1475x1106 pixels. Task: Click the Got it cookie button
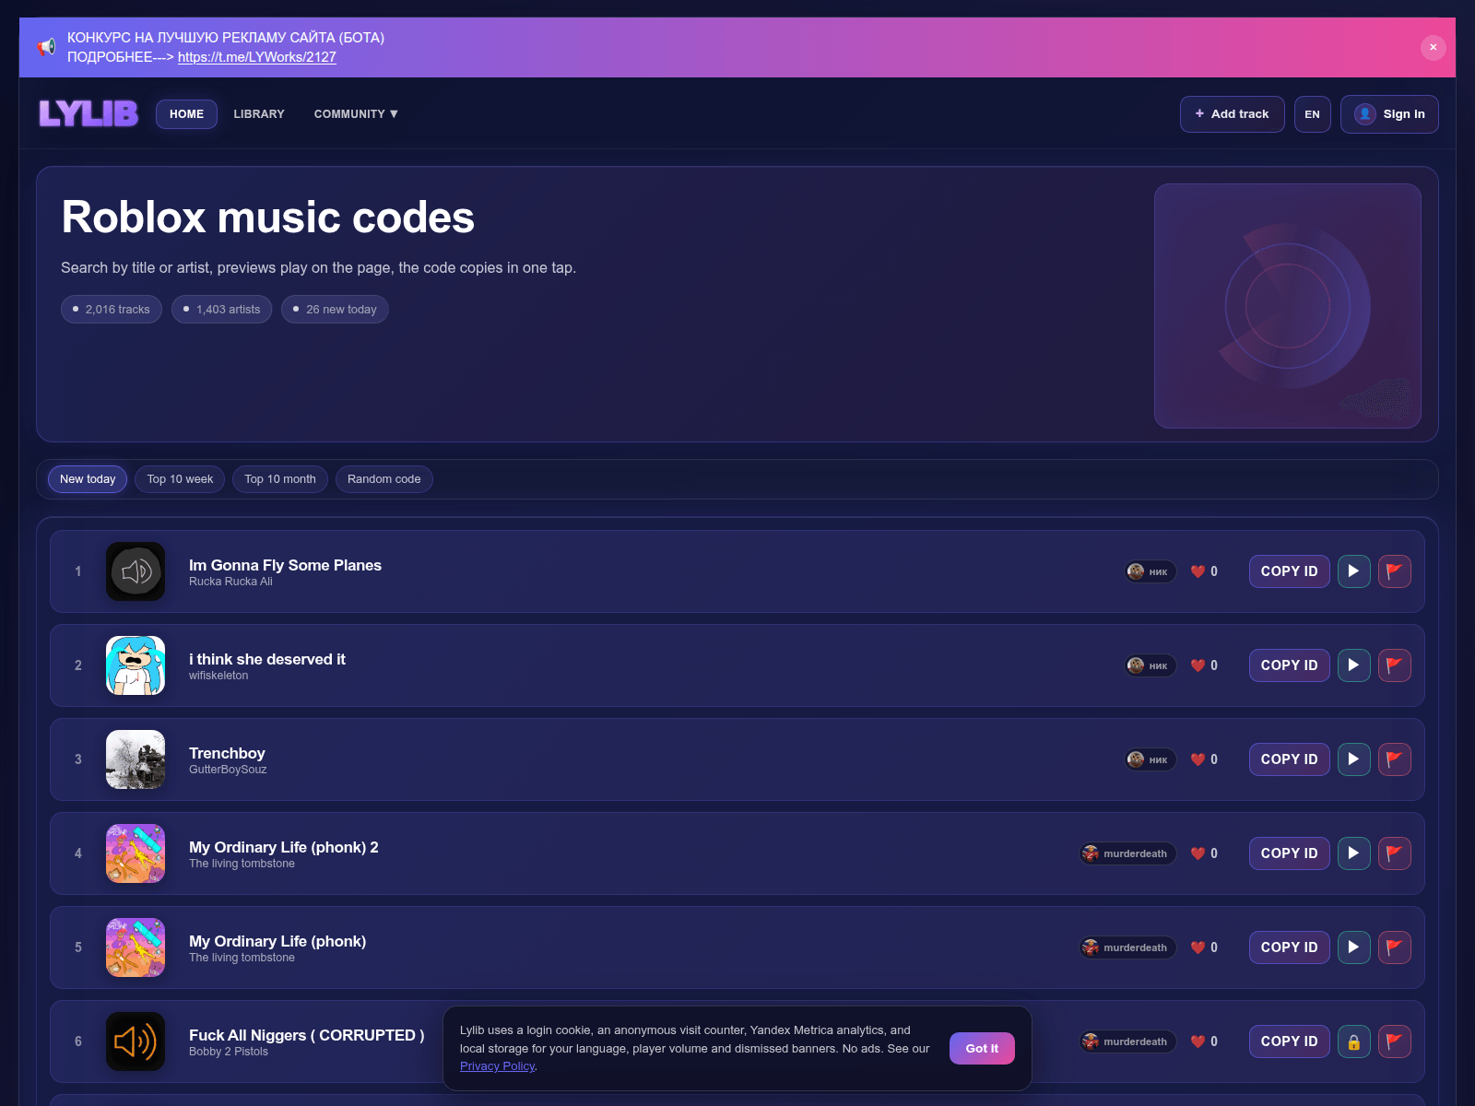982,1049
